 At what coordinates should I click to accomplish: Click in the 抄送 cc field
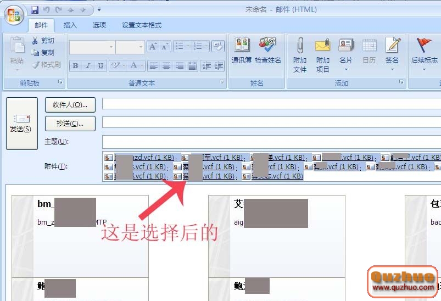pyautogui.click(x=271, y=122)
